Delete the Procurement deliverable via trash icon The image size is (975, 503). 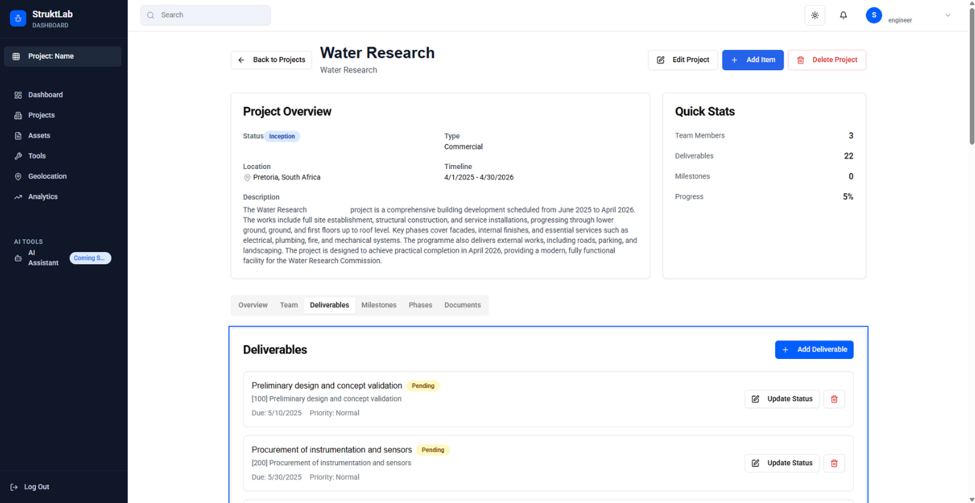[833, 463]
